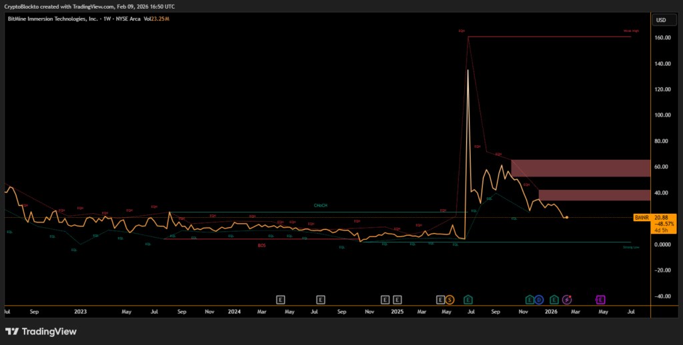The image size is (683, 345).
Task: Click the gray E marker beside the S marker
Action: (x=440, y=299)
